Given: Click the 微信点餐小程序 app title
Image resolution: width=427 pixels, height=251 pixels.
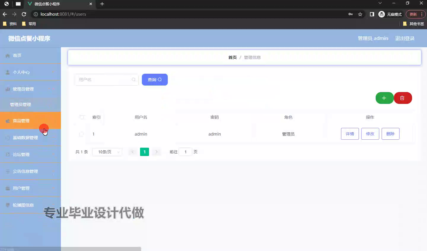Looking at the screenshot, I should coord(29,38).
